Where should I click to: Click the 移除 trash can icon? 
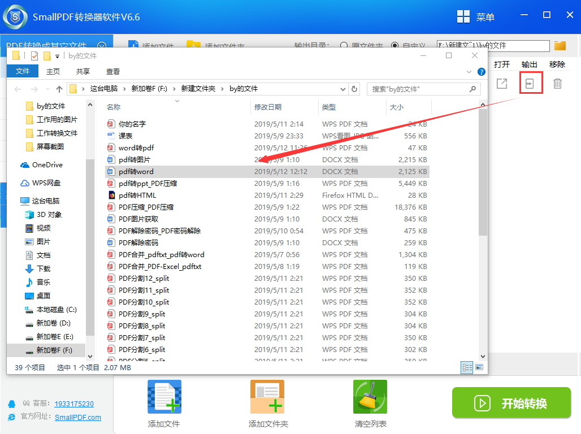[557, 84]
